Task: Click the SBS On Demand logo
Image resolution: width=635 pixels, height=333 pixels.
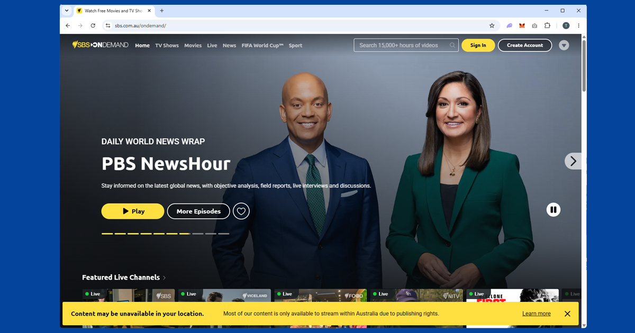Action: click(100, 45)
